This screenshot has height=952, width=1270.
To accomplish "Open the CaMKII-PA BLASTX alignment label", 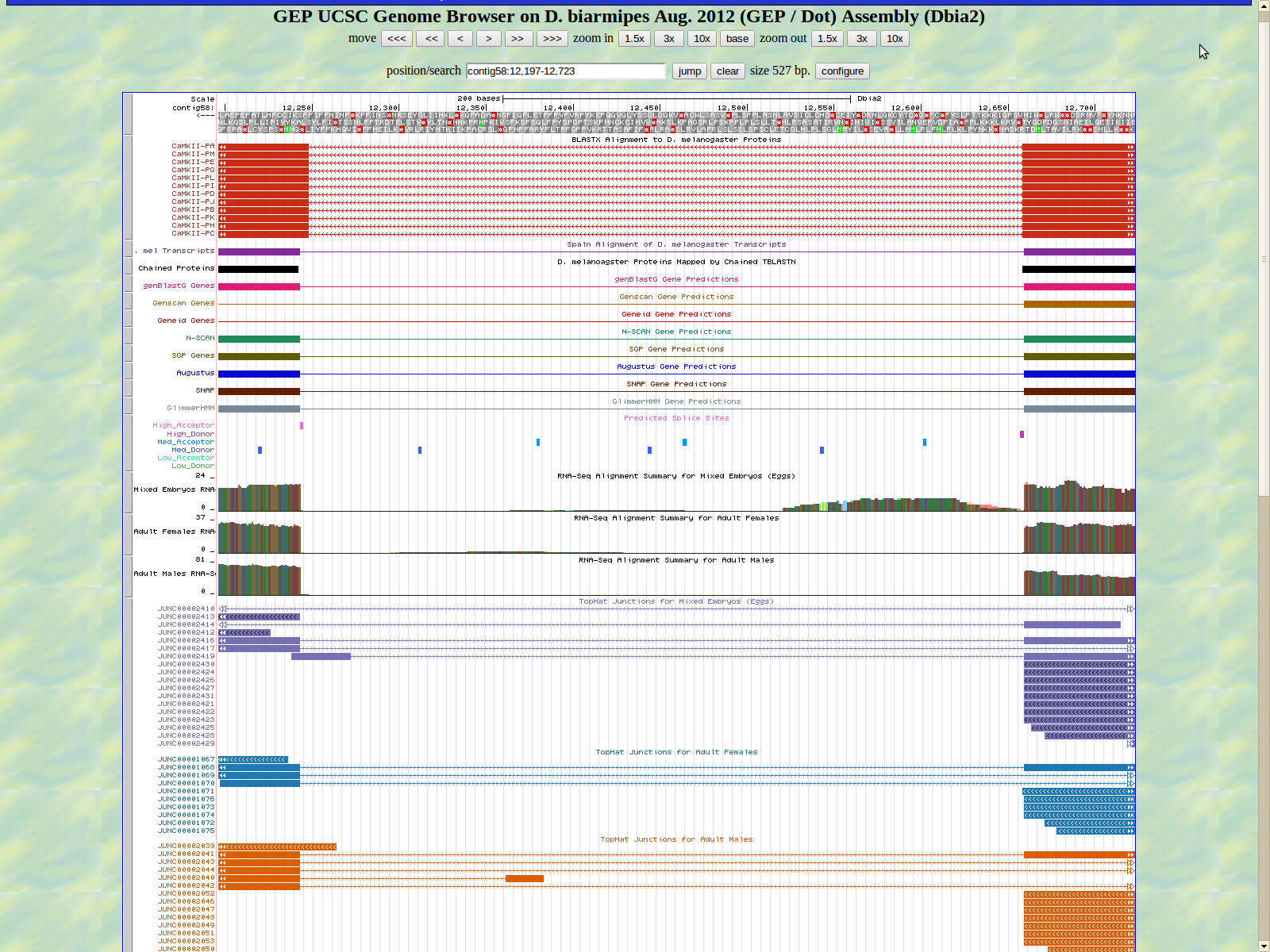I will click(x=193, y=146).
